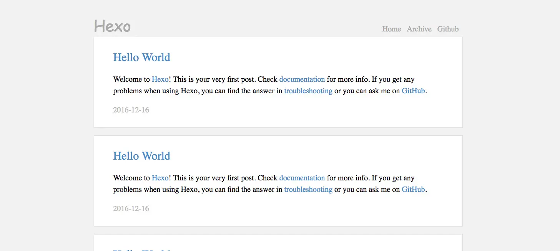Image resolution: width=560 pixels, height=251 pixels.
Task: Open the troubleshooting link in the second post
Action: (308, 190)
